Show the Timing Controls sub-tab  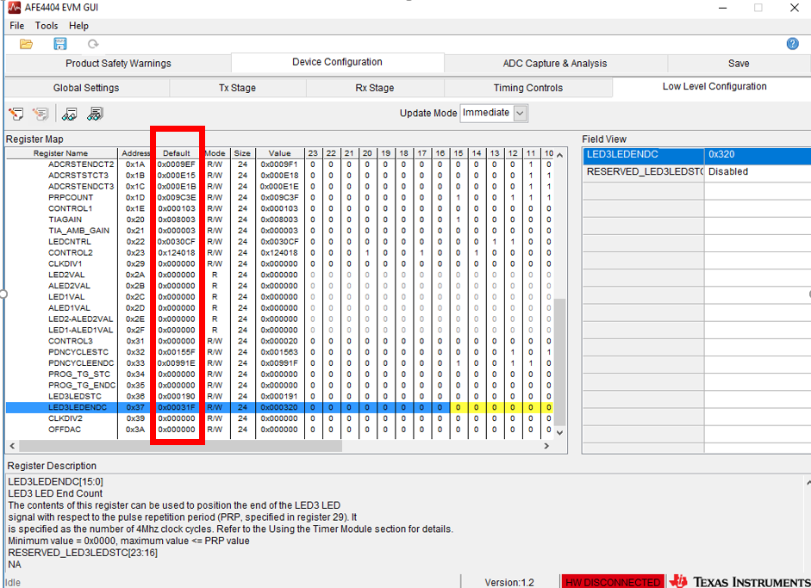click(528, 88)
